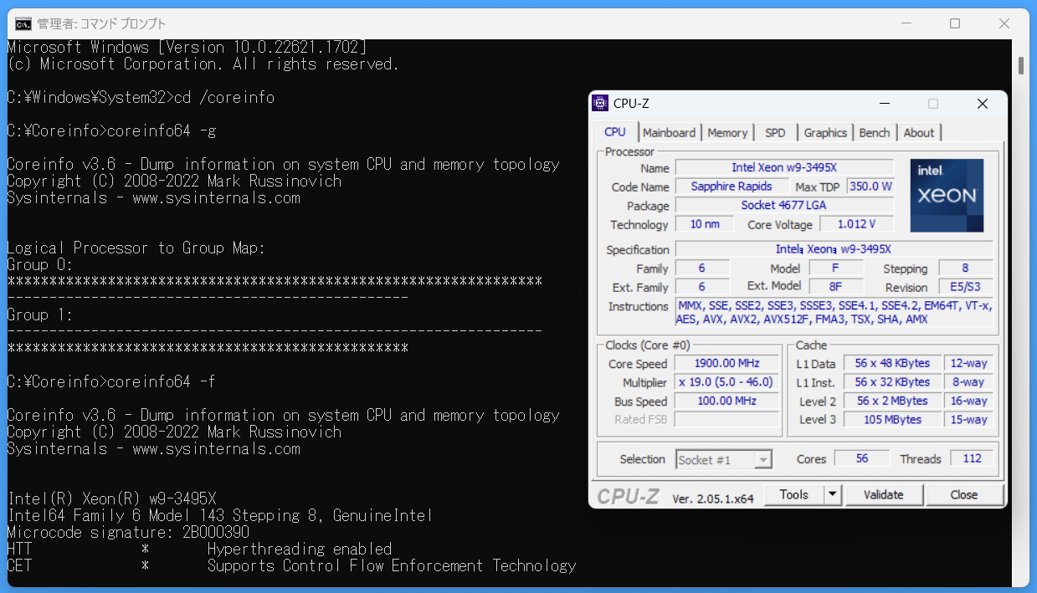Click the Level 3 15-way associativity value

tap(969, 419)
